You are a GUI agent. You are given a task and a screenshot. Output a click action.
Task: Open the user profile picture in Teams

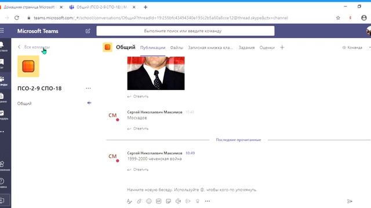pos(369,31)
